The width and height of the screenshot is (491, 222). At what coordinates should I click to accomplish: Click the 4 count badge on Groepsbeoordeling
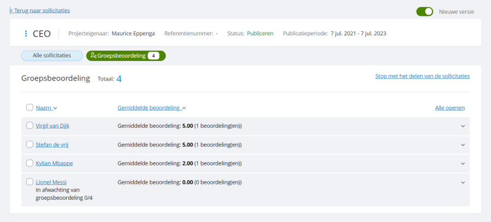[153, 56]
